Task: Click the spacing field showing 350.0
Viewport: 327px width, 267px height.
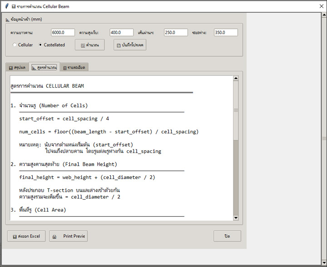Action: (x=226, y=33)
